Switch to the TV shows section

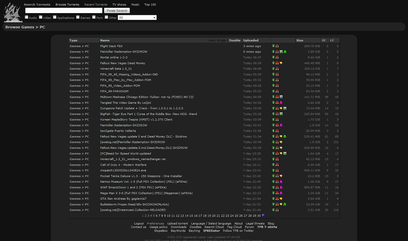tap(119, 4)
